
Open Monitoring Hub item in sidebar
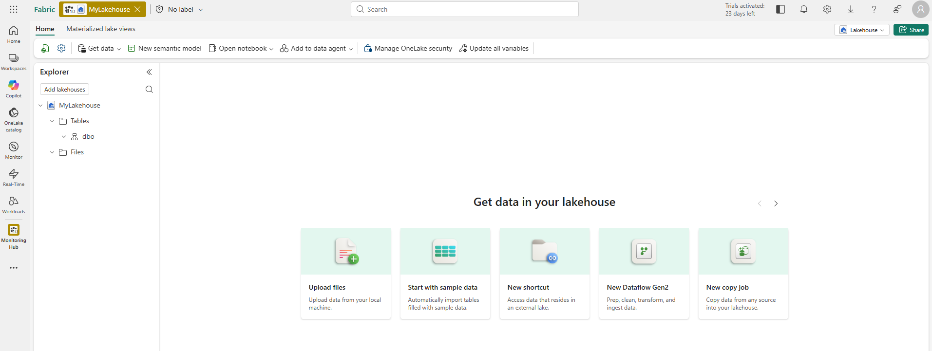click(14, 236)
